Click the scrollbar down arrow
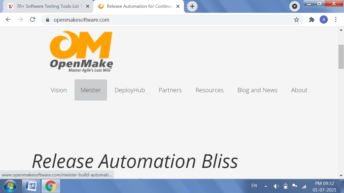The height and width of the screenshot is (193, 344). [x=341, y=175]
